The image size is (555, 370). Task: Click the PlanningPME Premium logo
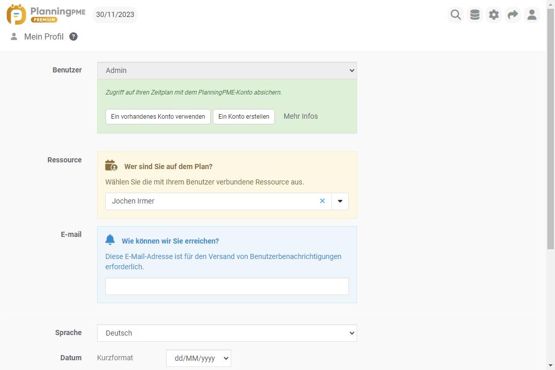[x=46, y=14]
